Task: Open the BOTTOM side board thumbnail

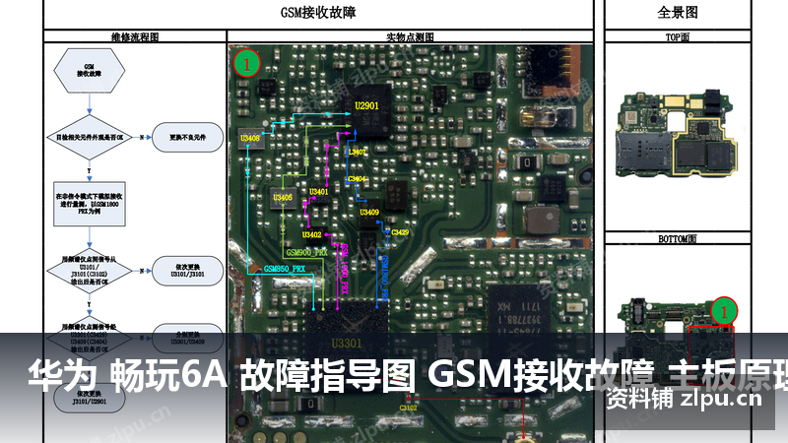Action: tap(678, 342)
